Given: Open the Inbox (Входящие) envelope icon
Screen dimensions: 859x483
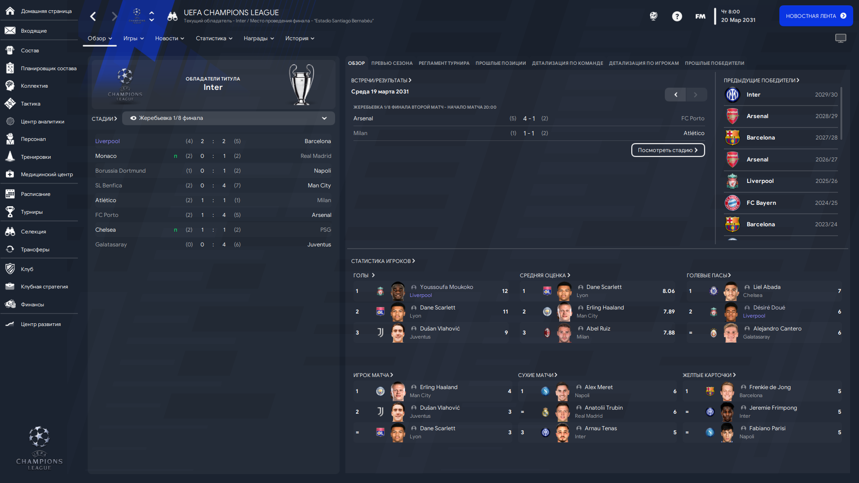Looking at the screenshot, I should (10, 30).
